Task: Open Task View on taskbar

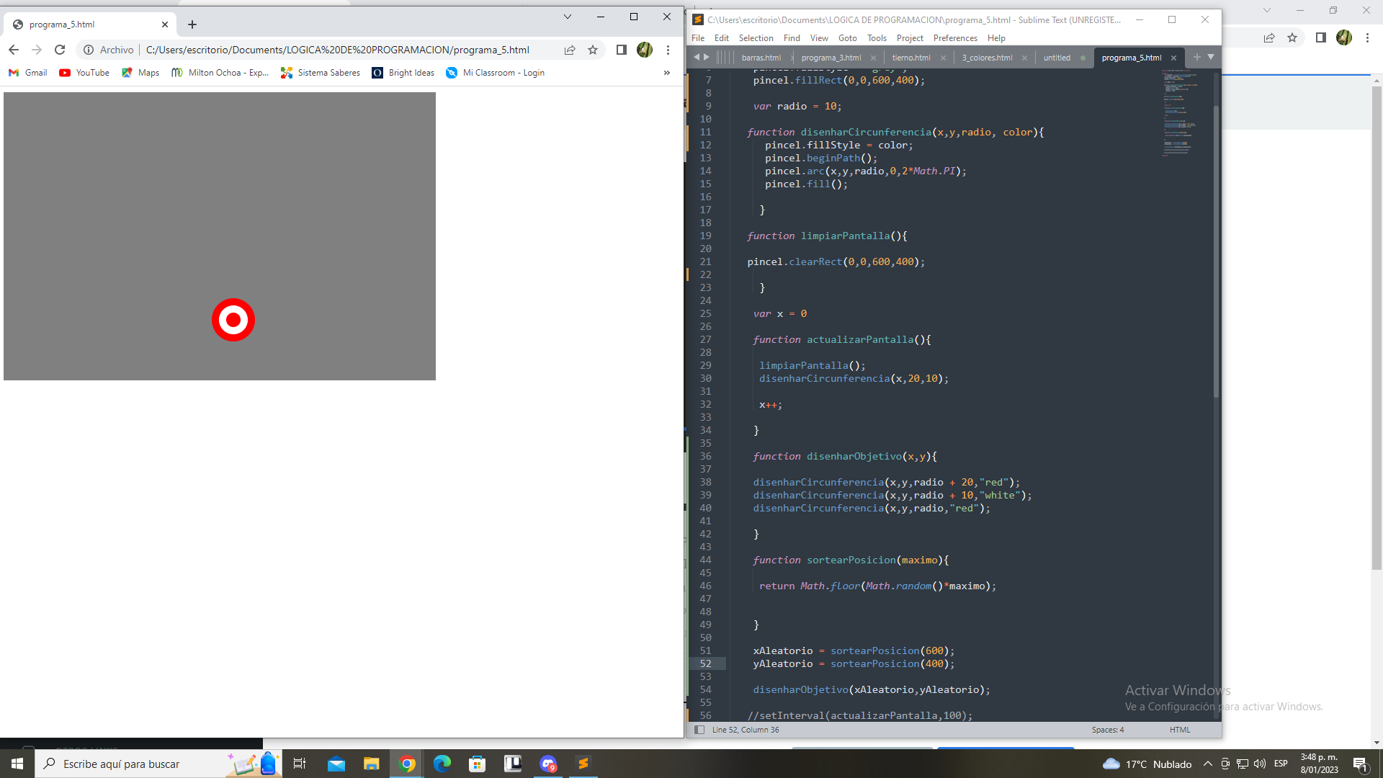Action: 300,764
